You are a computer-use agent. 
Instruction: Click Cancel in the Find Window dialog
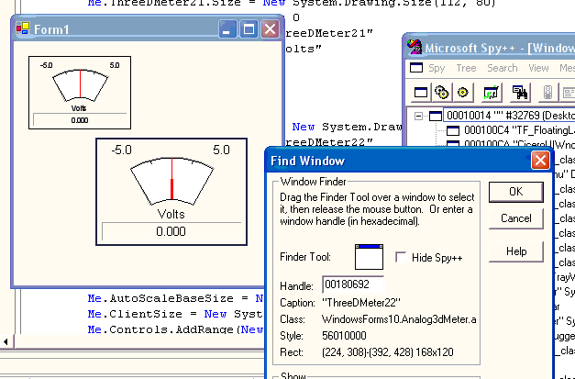point(516,218)
